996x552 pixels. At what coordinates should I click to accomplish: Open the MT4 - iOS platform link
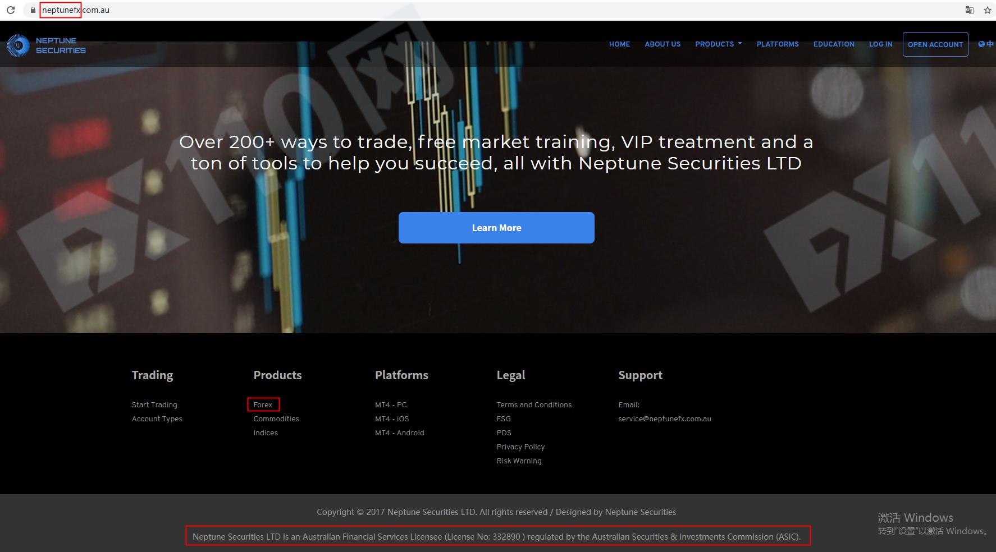coord(392,418)
